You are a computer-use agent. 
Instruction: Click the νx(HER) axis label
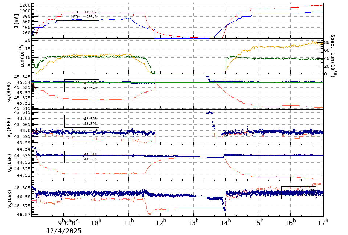click(9, 92)
